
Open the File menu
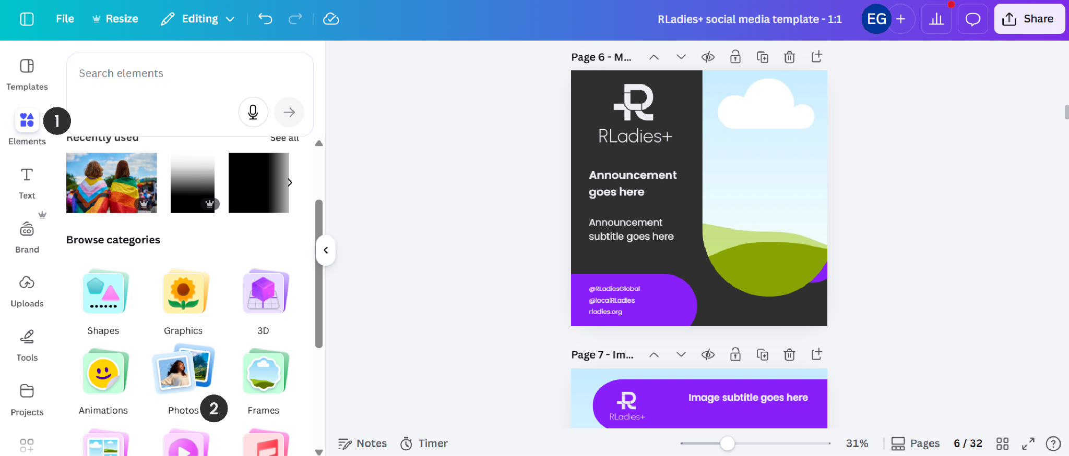pyautogui.click(x=65, y=19)
